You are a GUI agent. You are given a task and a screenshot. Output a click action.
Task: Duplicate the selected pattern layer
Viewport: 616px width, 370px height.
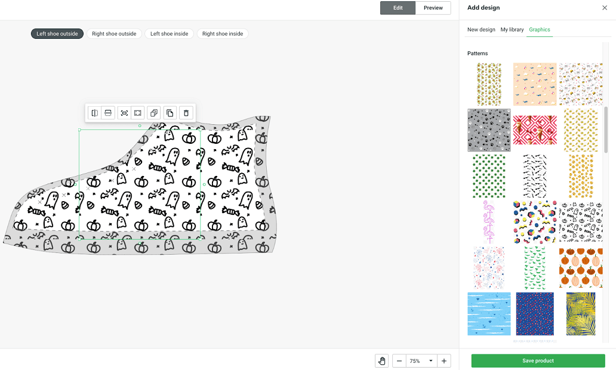pos(170,113)
